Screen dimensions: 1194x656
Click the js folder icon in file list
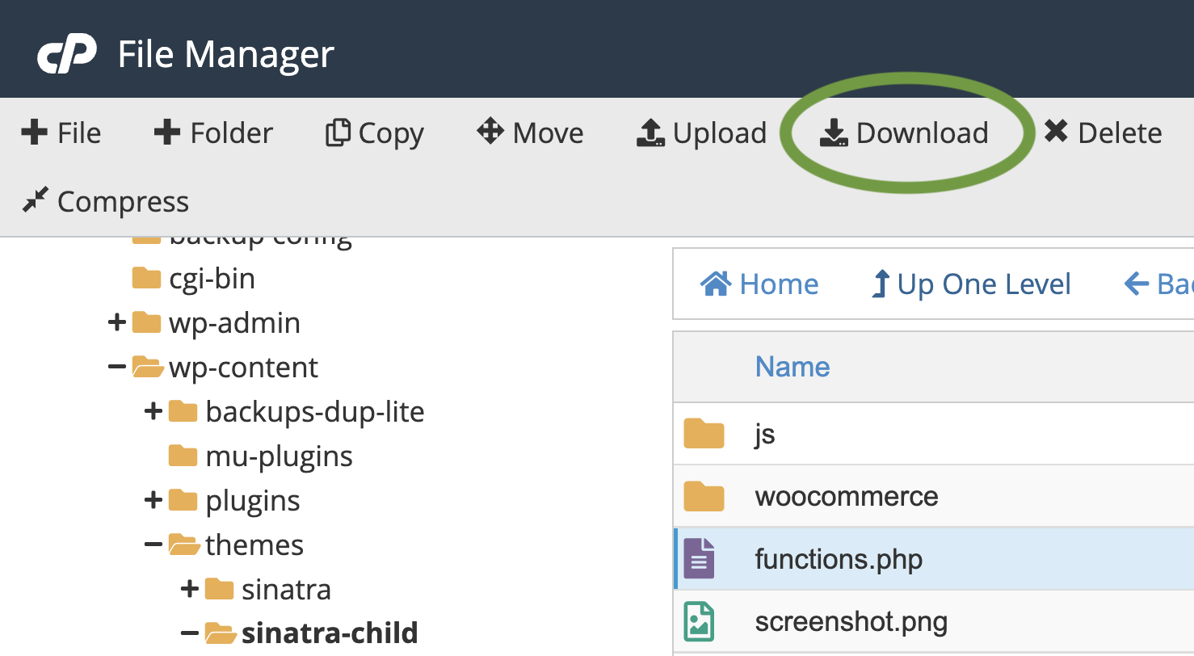tap(704, 434)
